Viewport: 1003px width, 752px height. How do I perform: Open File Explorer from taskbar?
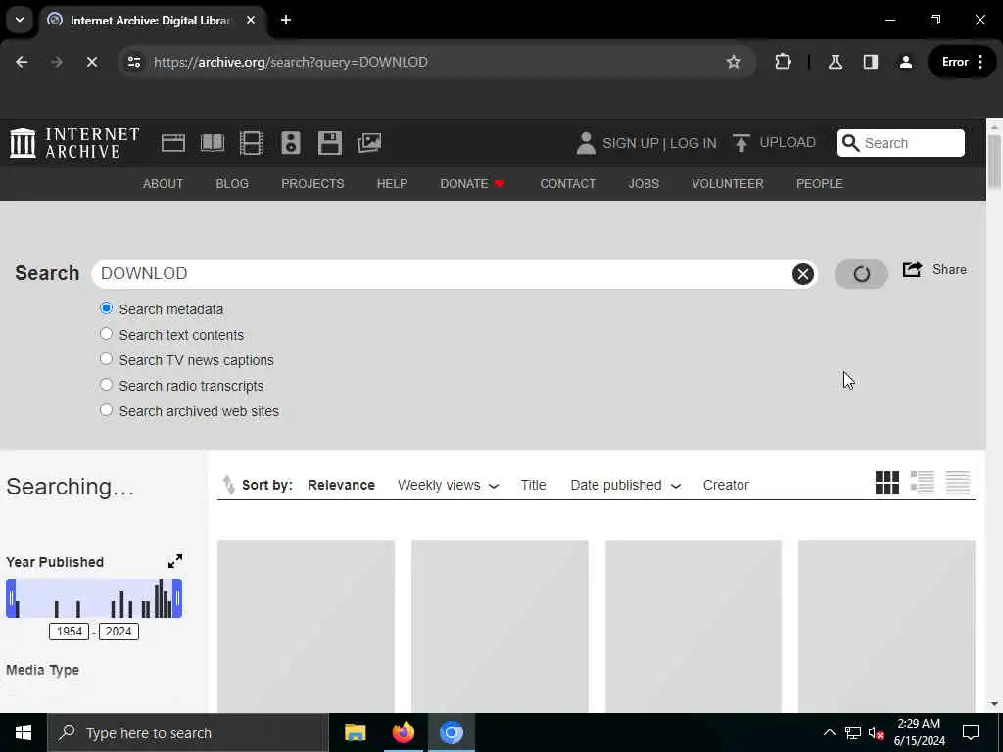click(x=355, y=732)
